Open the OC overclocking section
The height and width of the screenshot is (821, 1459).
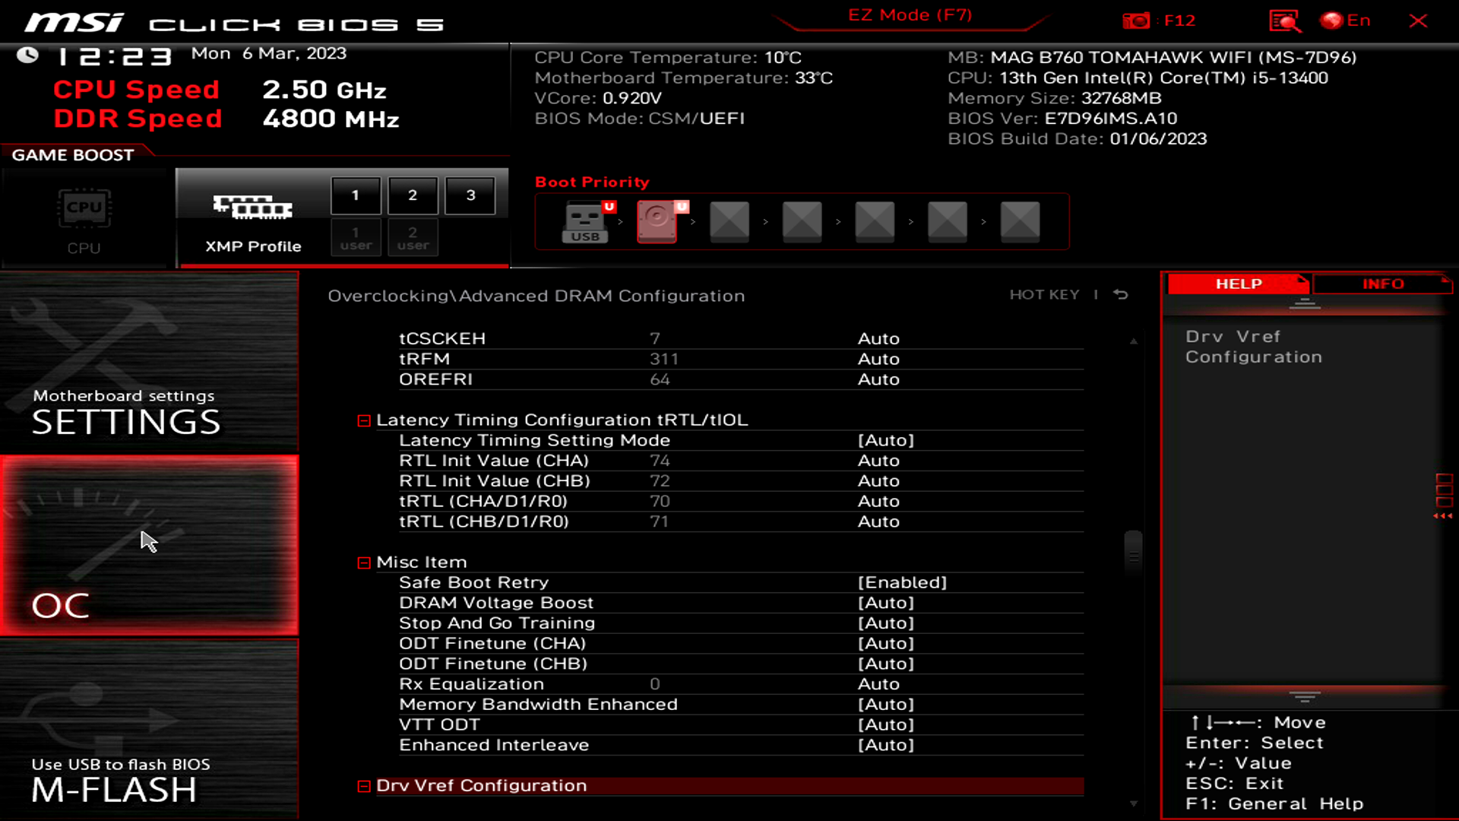[x=149, y=546]
